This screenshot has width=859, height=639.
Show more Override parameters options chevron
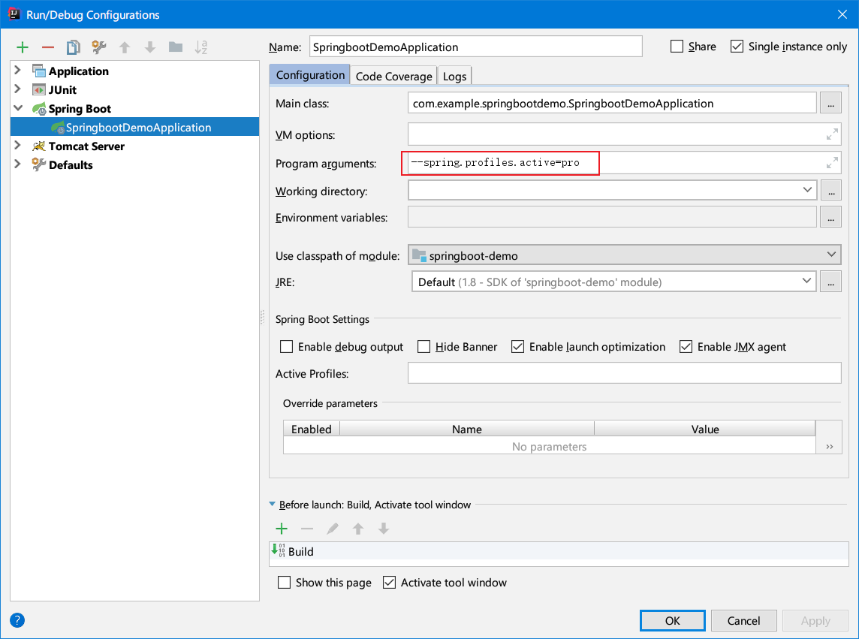[x=830, y=447]
